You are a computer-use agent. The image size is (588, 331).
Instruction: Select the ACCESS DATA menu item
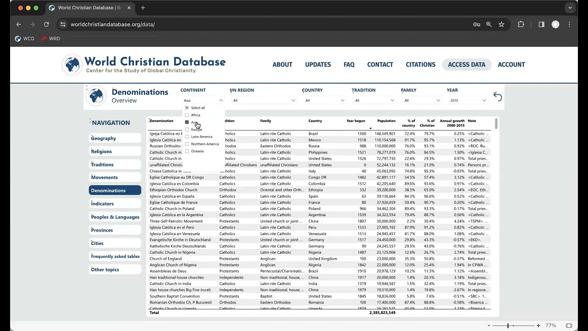(467, 65)
